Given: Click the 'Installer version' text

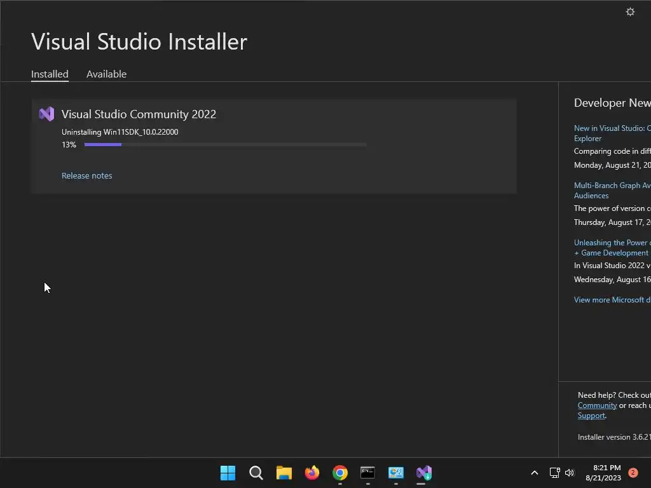Looking at the screenshot, I should click(x=614, y=437).
